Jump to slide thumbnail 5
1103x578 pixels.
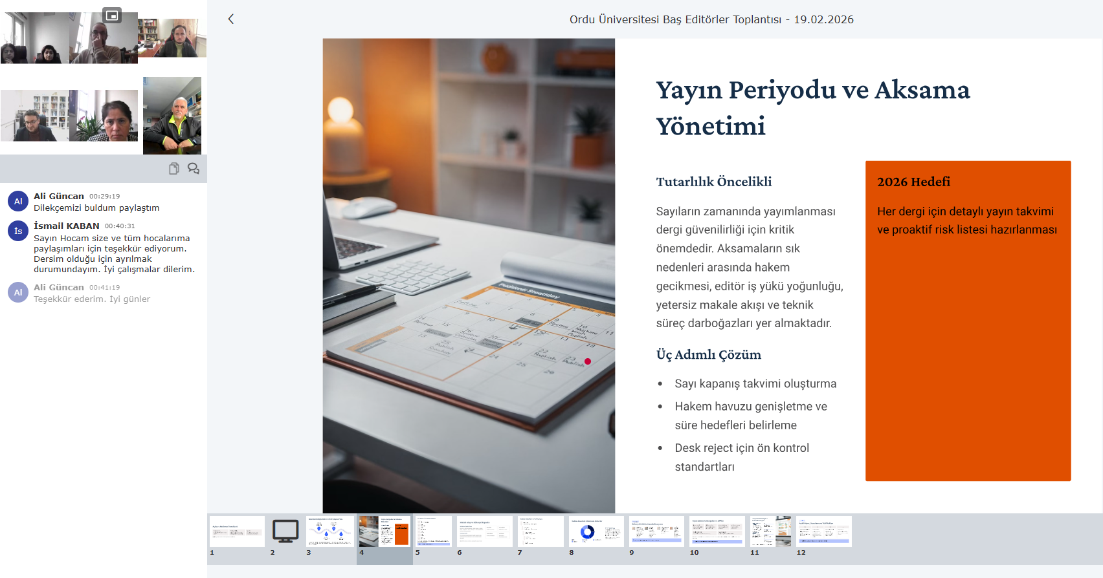(x=434, y=531)
